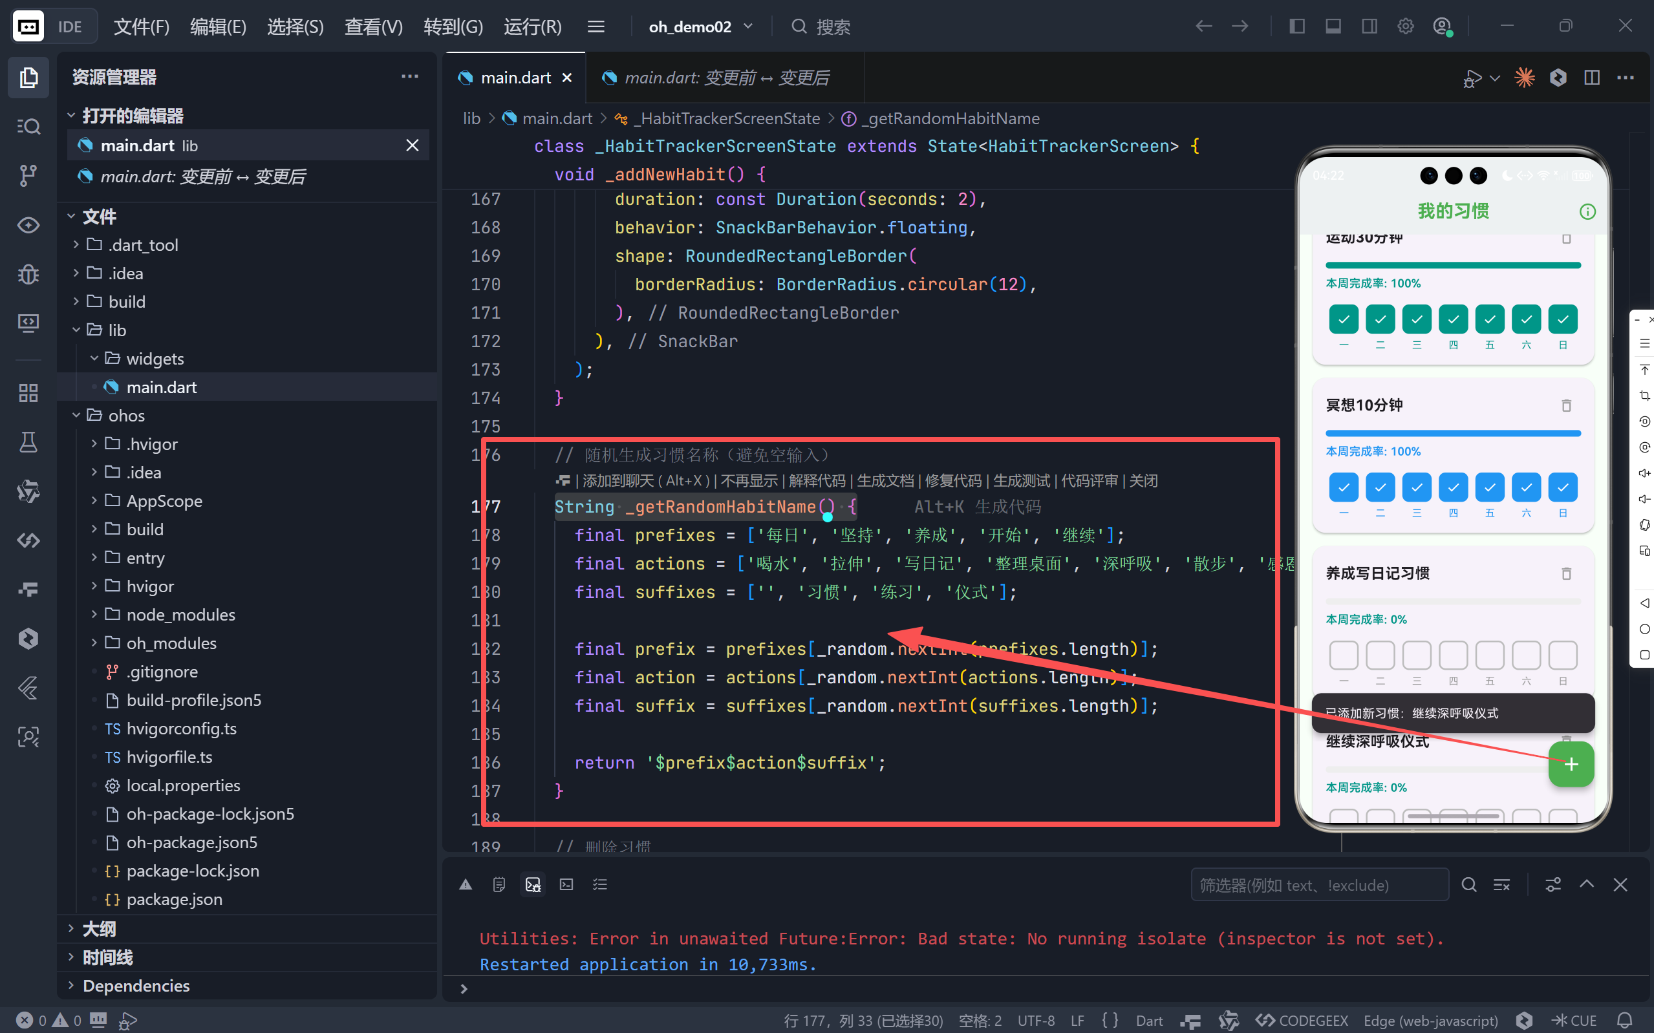Viewport: 1654px width, 1033px height.
Task: Click the notifications bell in status bar
Action: 1626,1020
